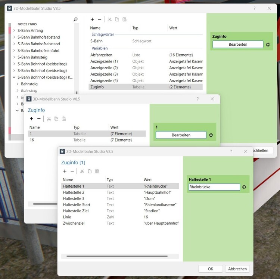Click the Haltestelle 1 text field
The height and width of the screenshot is (279, 280).
pyautogui.click(x=214, y=187)
